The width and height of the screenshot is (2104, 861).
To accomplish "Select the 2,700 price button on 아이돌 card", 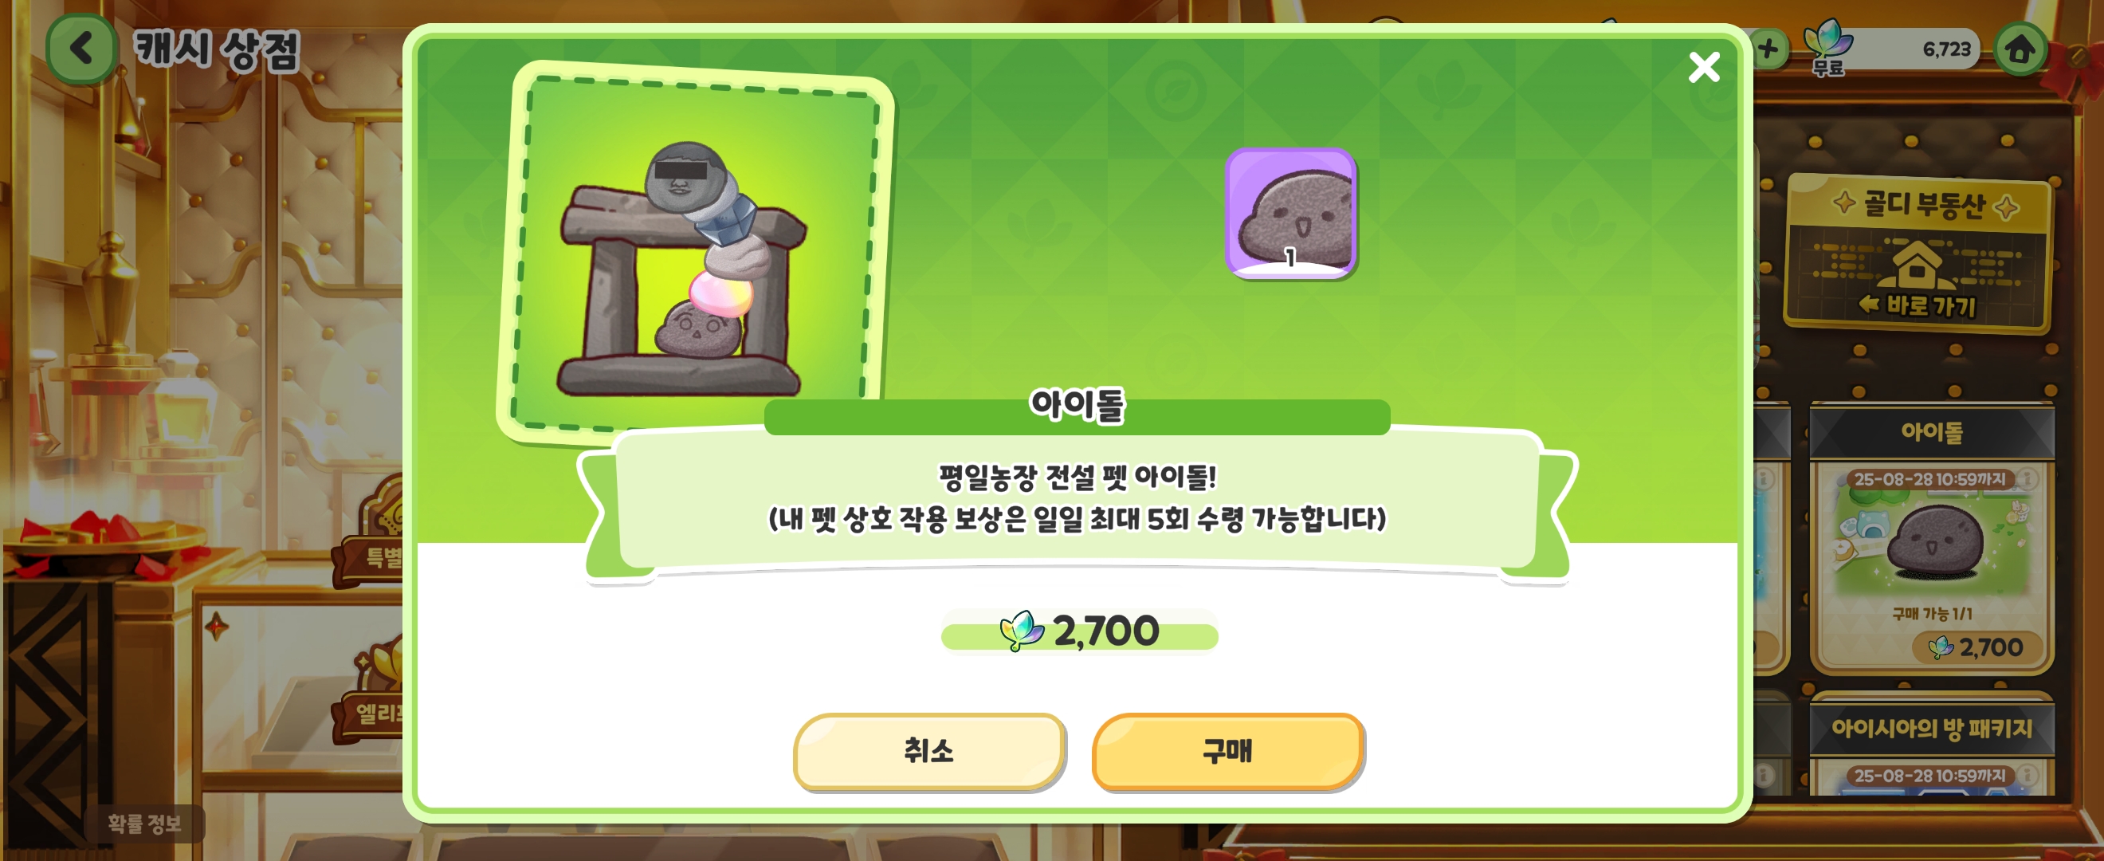I will click(1976, 647).
